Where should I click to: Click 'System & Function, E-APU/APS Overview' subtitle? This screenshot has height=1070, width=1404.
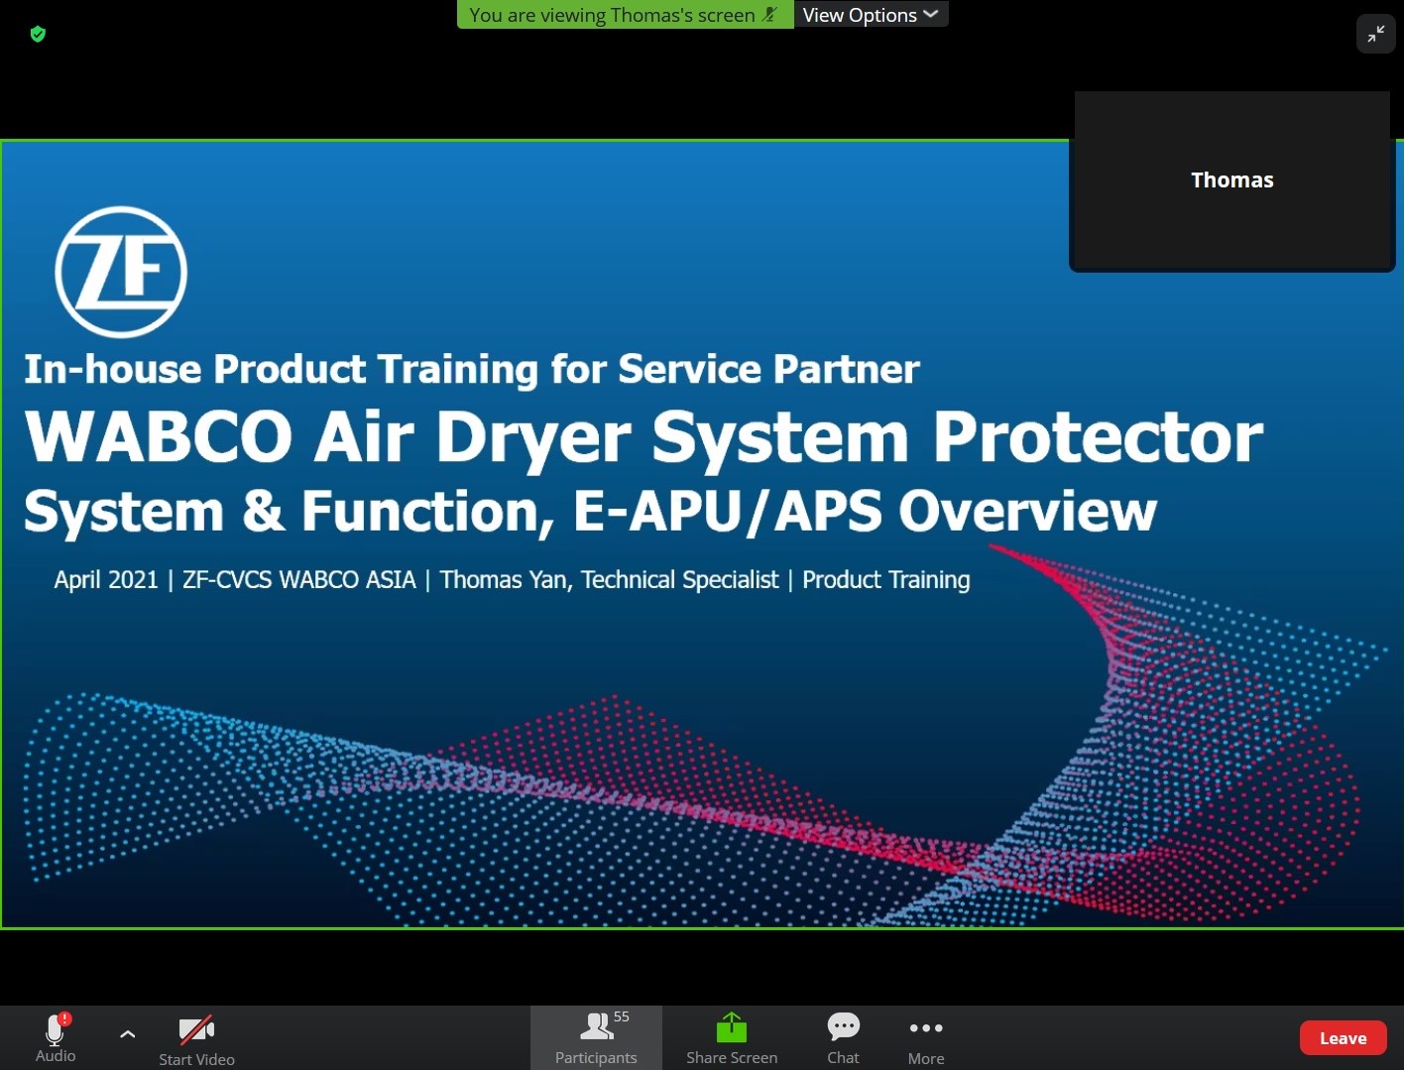[x=591, y=512]
